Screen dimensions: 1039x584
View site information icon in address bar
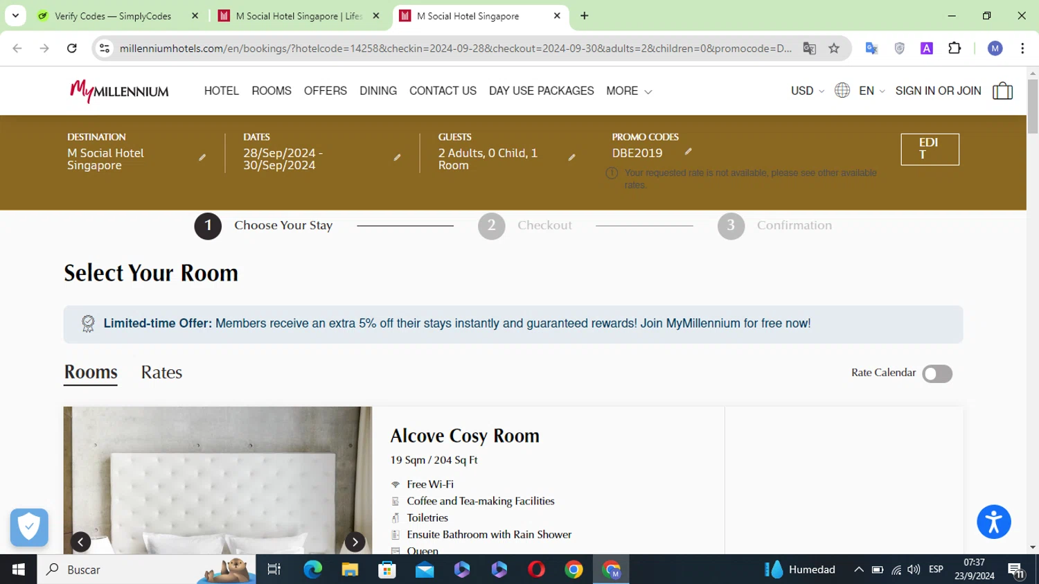tap(105, 48)
